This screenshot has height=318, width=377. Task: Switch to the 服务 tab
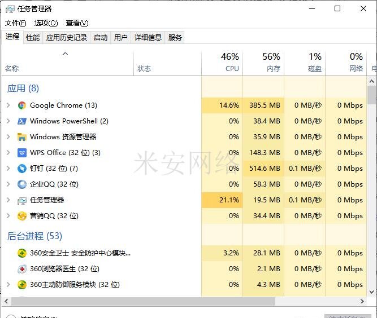click(175, 37)
